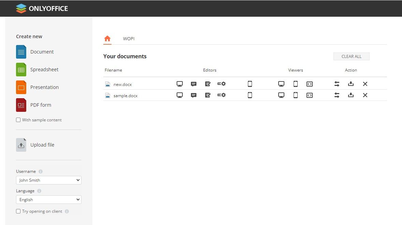
Task: Open sample.docx with custom editor settings
Action: (x=221, y=95)
